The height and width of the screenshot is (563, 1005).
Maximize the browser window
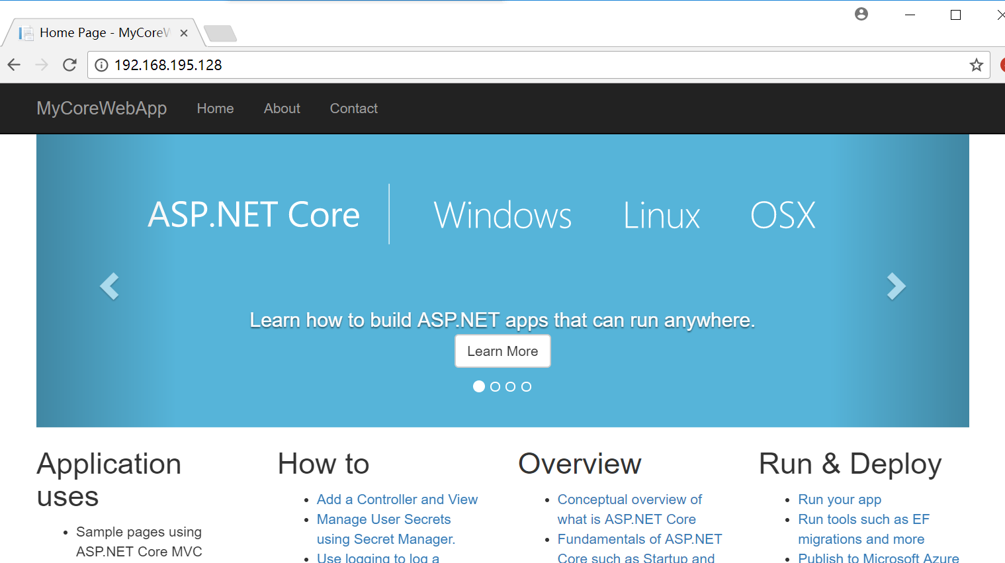[x=955, y=15]
